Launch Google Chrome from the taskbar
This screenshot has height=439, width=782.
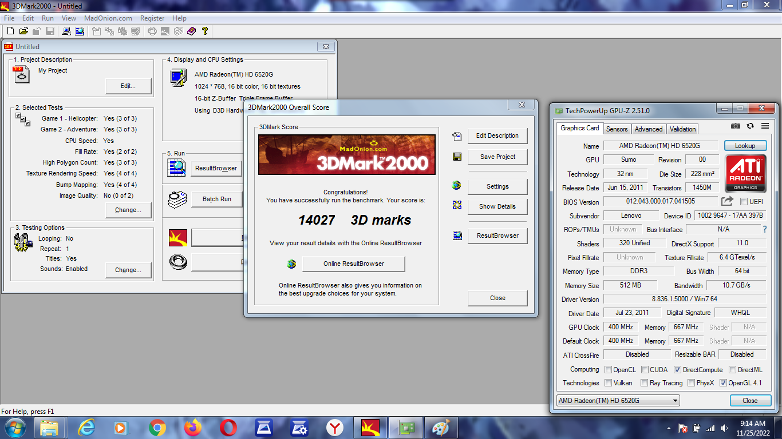157,428
